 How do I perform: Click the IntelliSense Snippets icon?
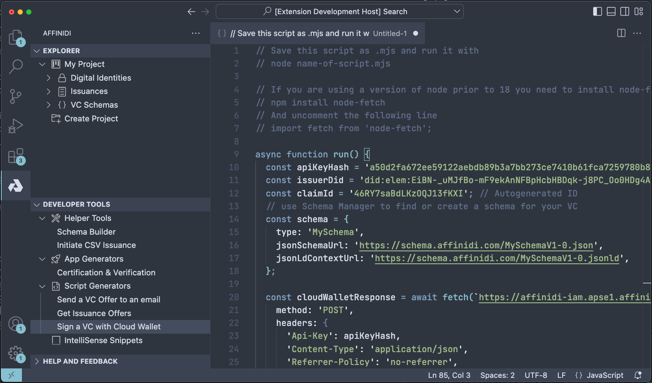tap(56, 341)
